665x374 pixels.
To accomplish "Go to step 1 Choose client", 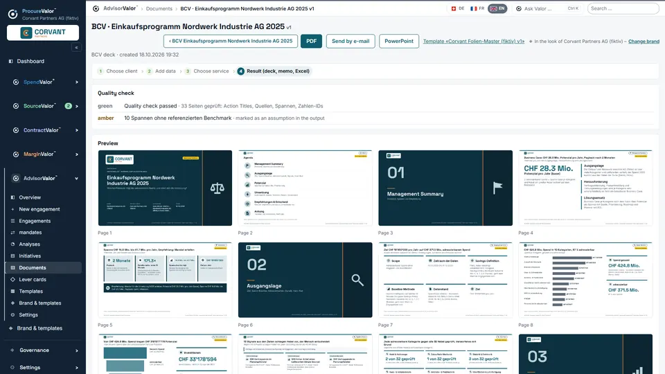I will tap(118, 71).
